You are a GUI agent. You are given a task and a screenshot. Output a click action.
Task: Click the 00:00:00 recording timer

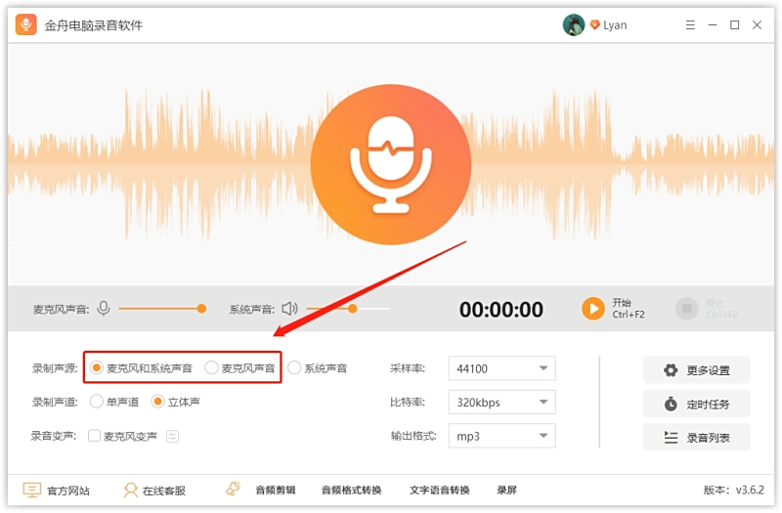pos(501,310)
